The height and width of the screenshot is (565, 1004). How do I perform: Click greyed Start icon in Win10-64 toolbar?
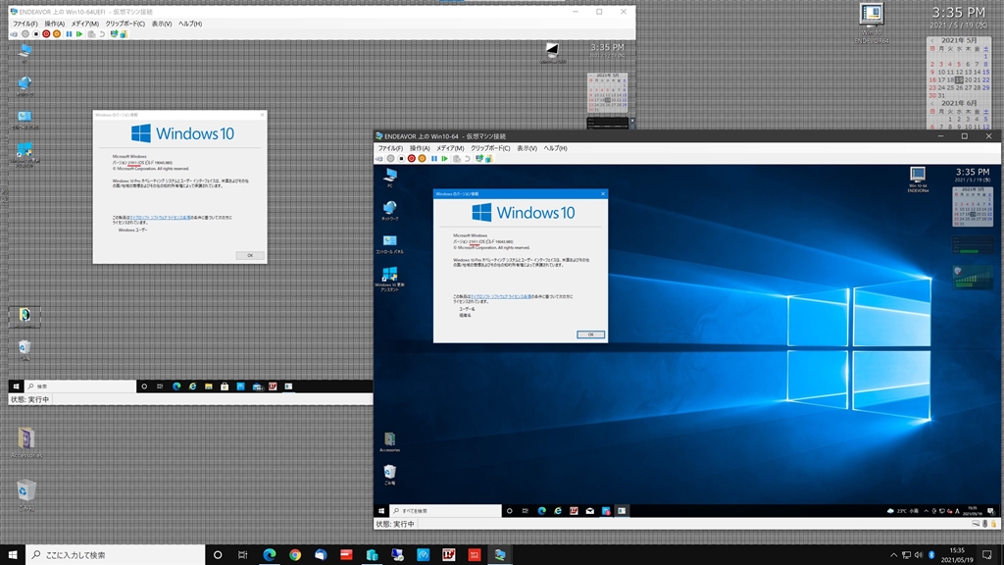[390, 159]
